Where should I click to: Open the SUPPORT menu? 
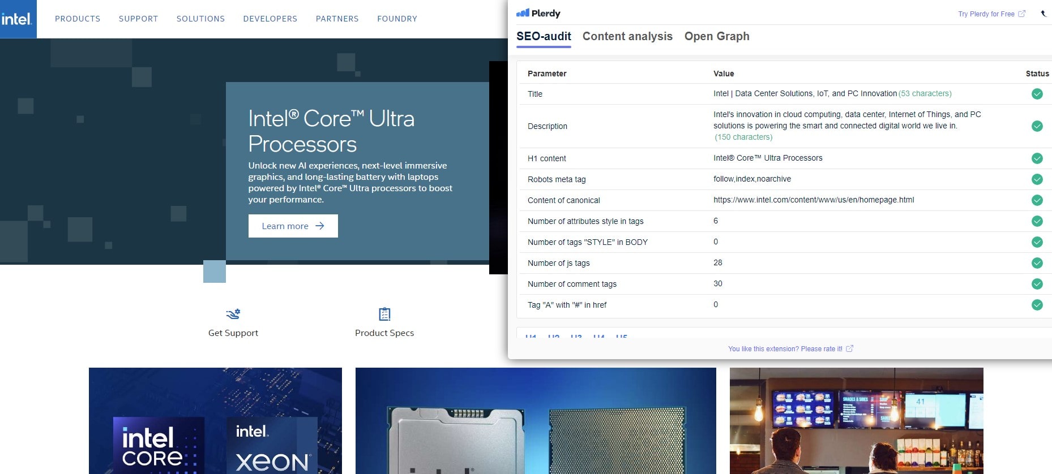(138, 19)
